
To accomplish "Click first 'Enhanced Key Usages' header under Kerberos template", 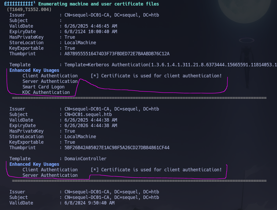I will point(34,70).
